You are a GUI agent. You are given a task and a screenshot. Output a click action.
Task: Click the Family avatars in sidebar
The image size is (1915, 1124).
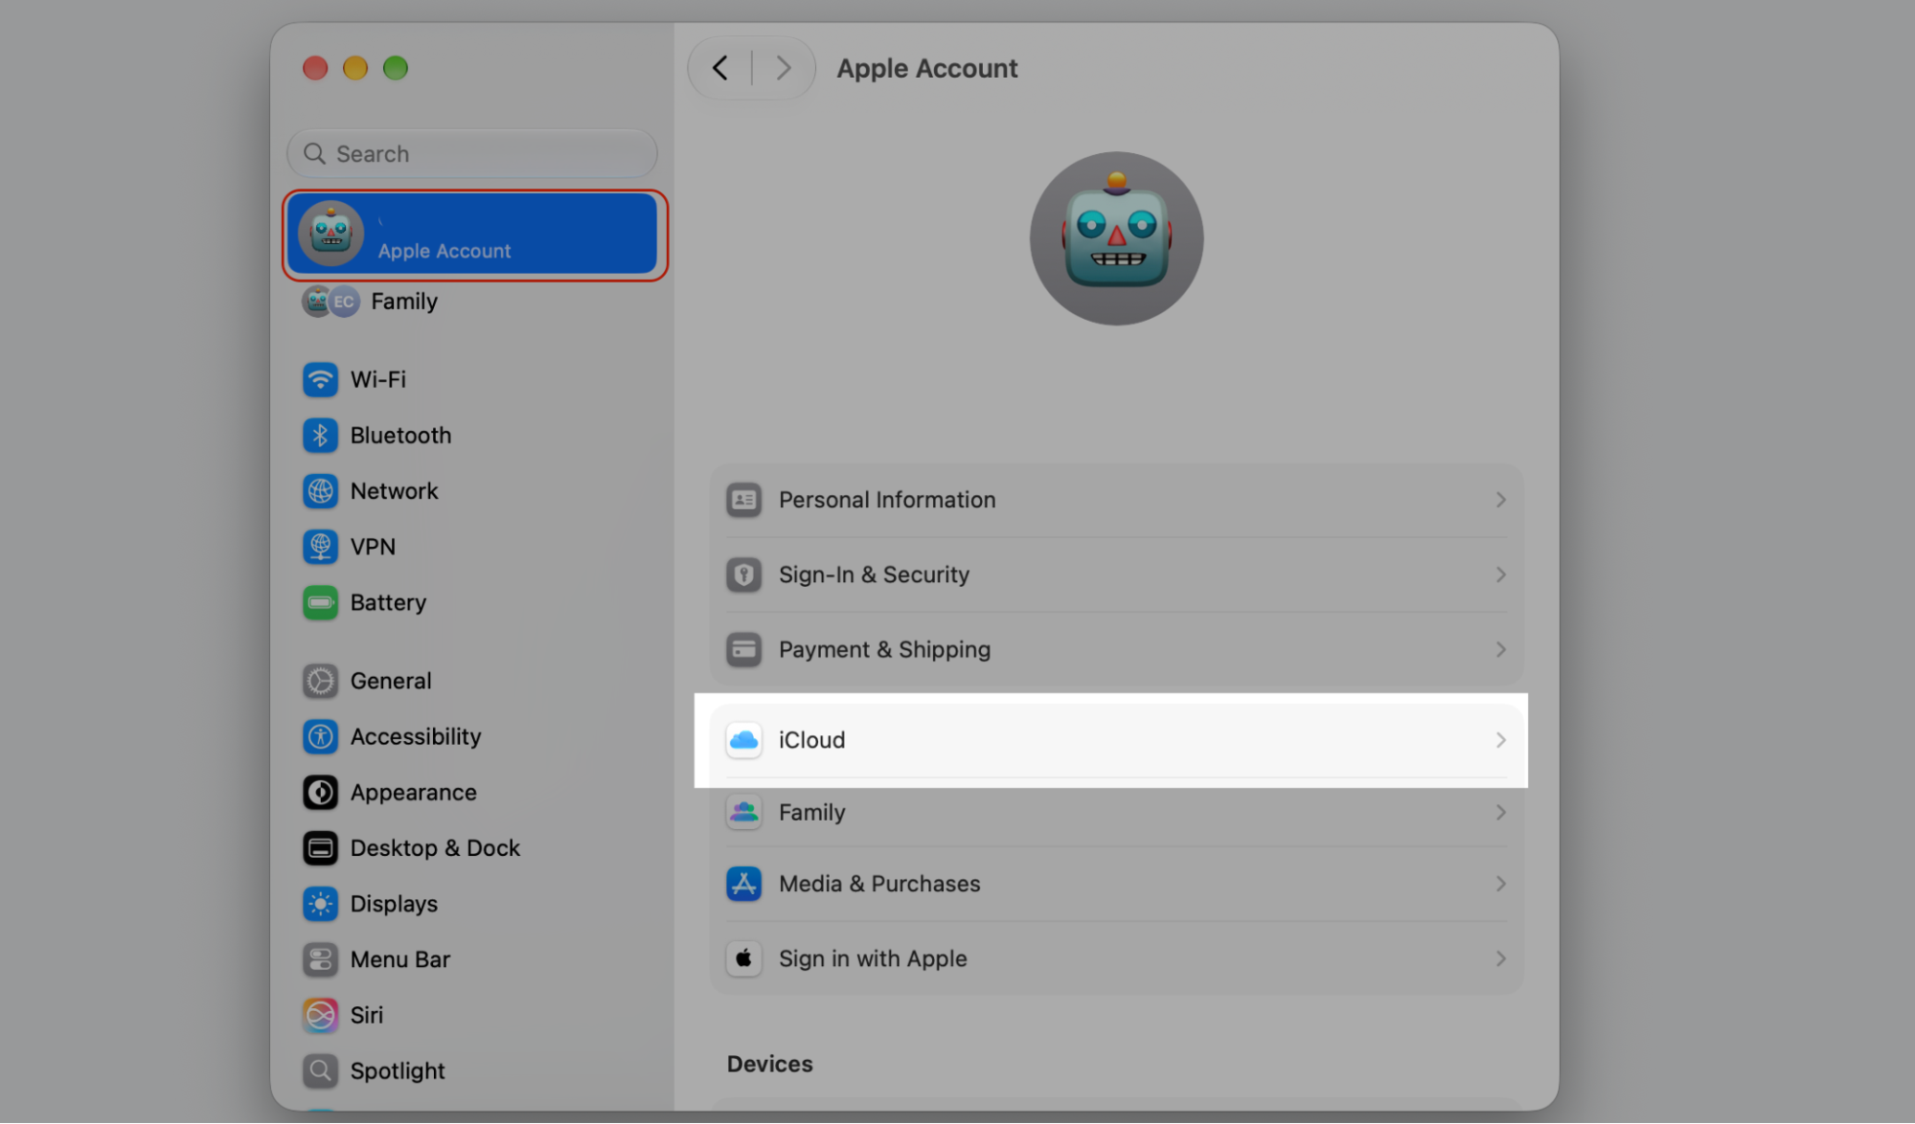pyautogui.click(x=331, y=302)
